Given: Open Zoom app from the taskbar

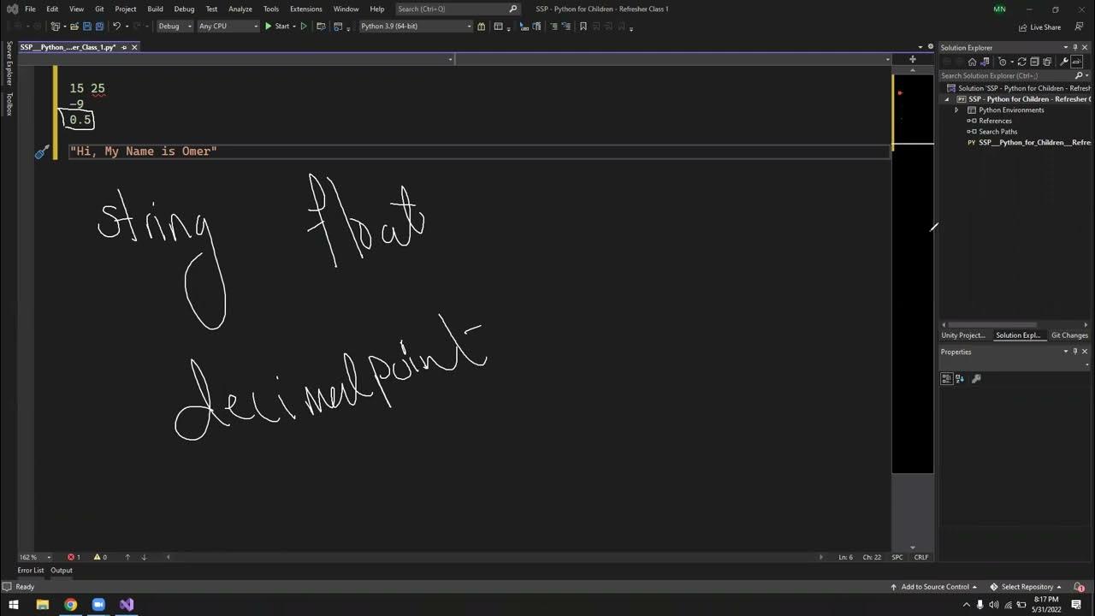Looking at the screenshot, I should pos(98,604).
